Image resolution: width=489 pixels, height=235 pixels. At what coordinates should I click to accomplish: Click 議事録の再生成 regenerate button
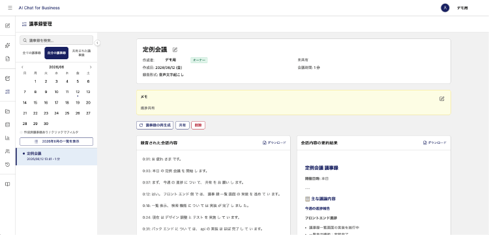(155, 125)
